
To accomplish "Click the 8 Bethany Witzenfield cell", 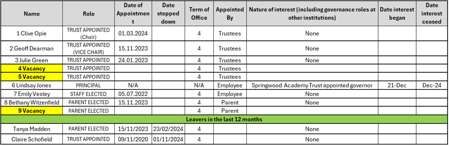I will 32,102.
